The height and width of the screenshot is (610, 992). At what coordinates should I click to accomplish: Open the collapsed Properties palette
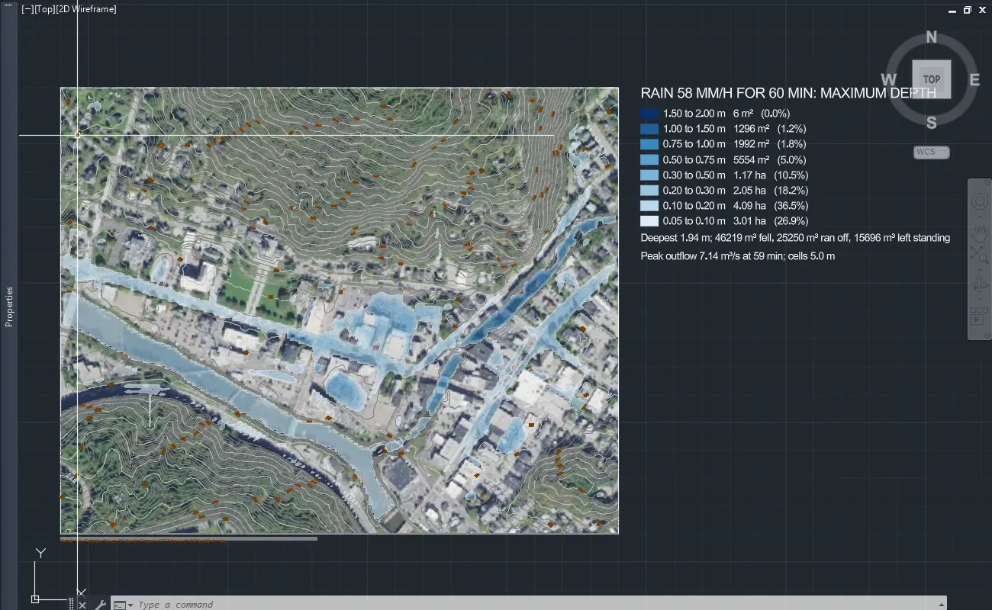click(x=9, y=307)
